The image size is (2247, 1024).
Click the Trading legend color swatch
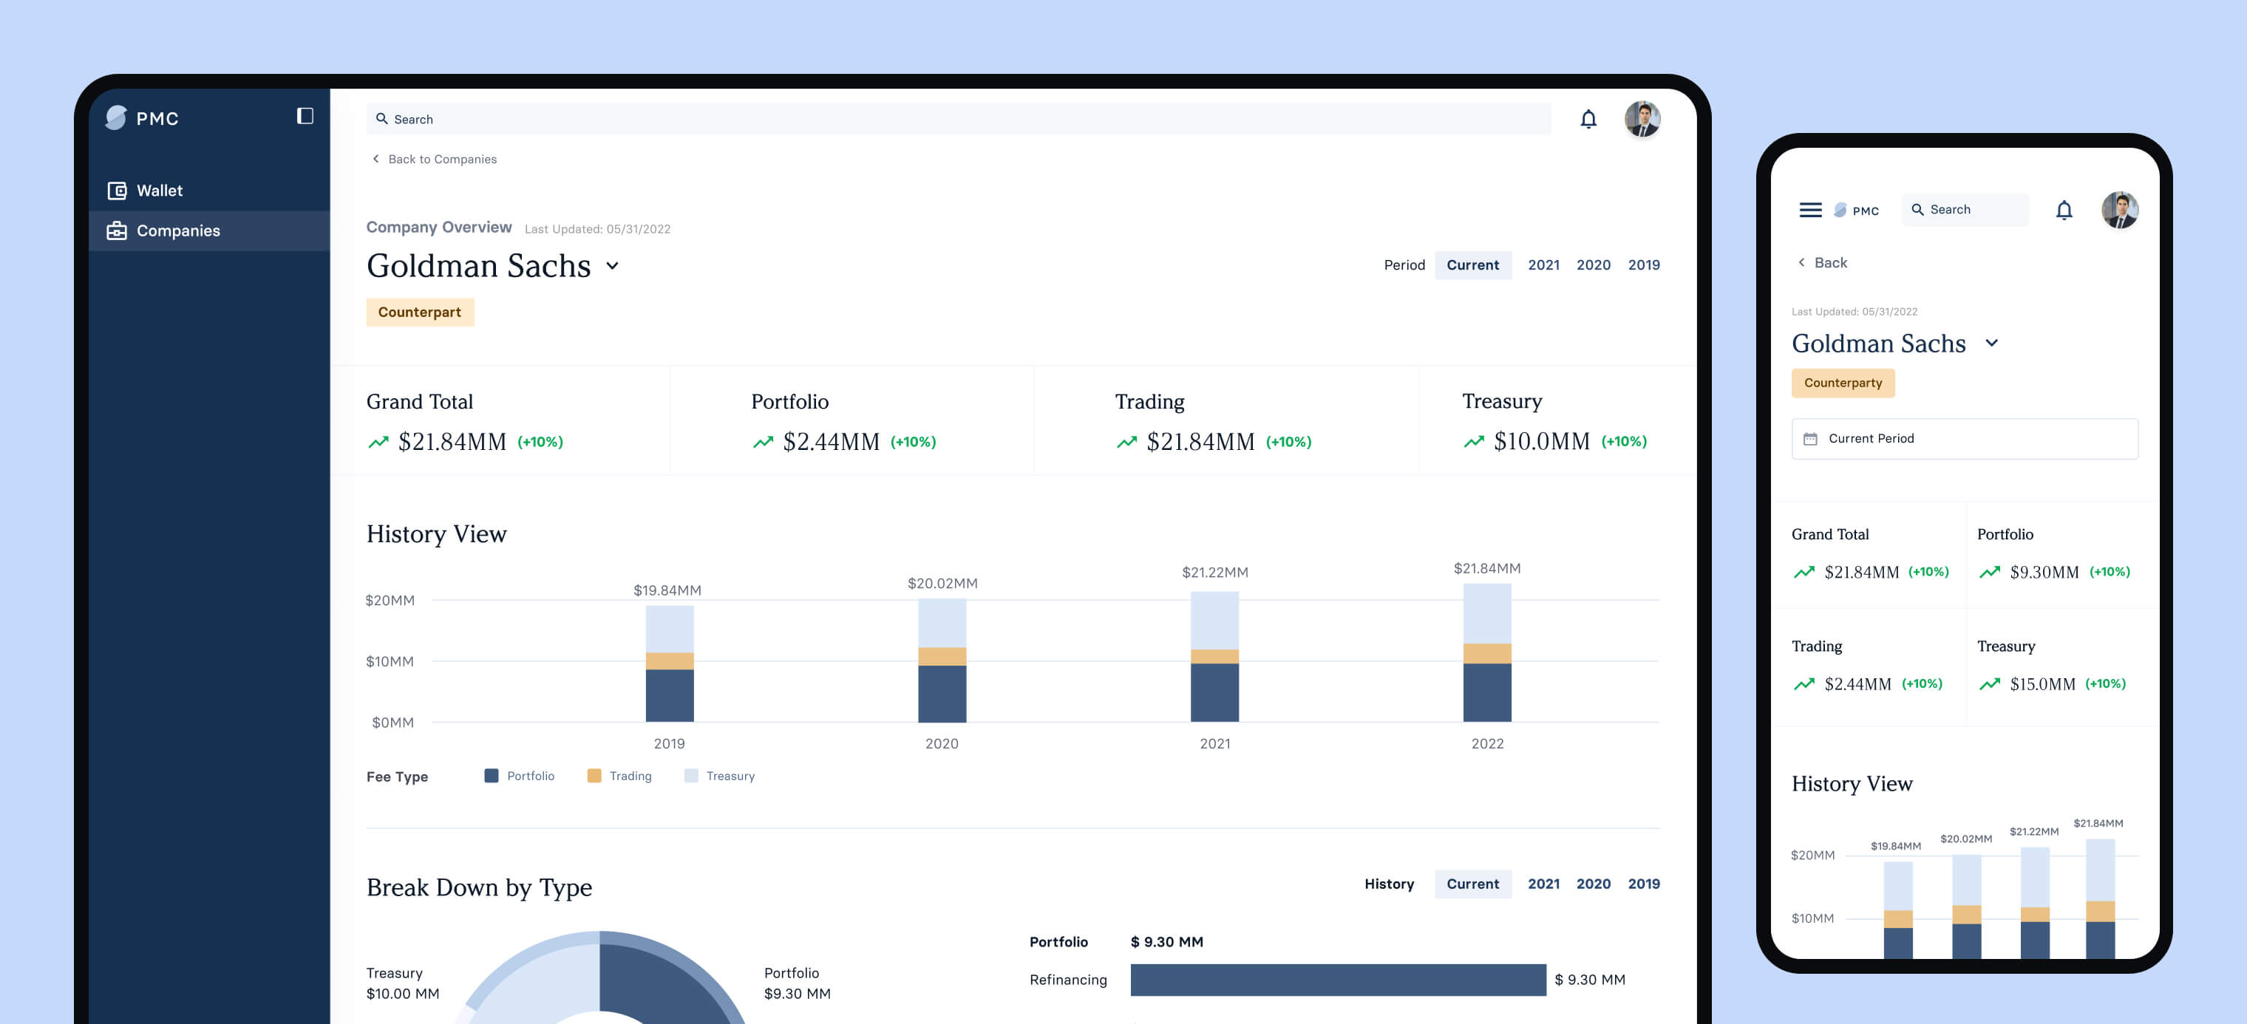tap(594, 776)
